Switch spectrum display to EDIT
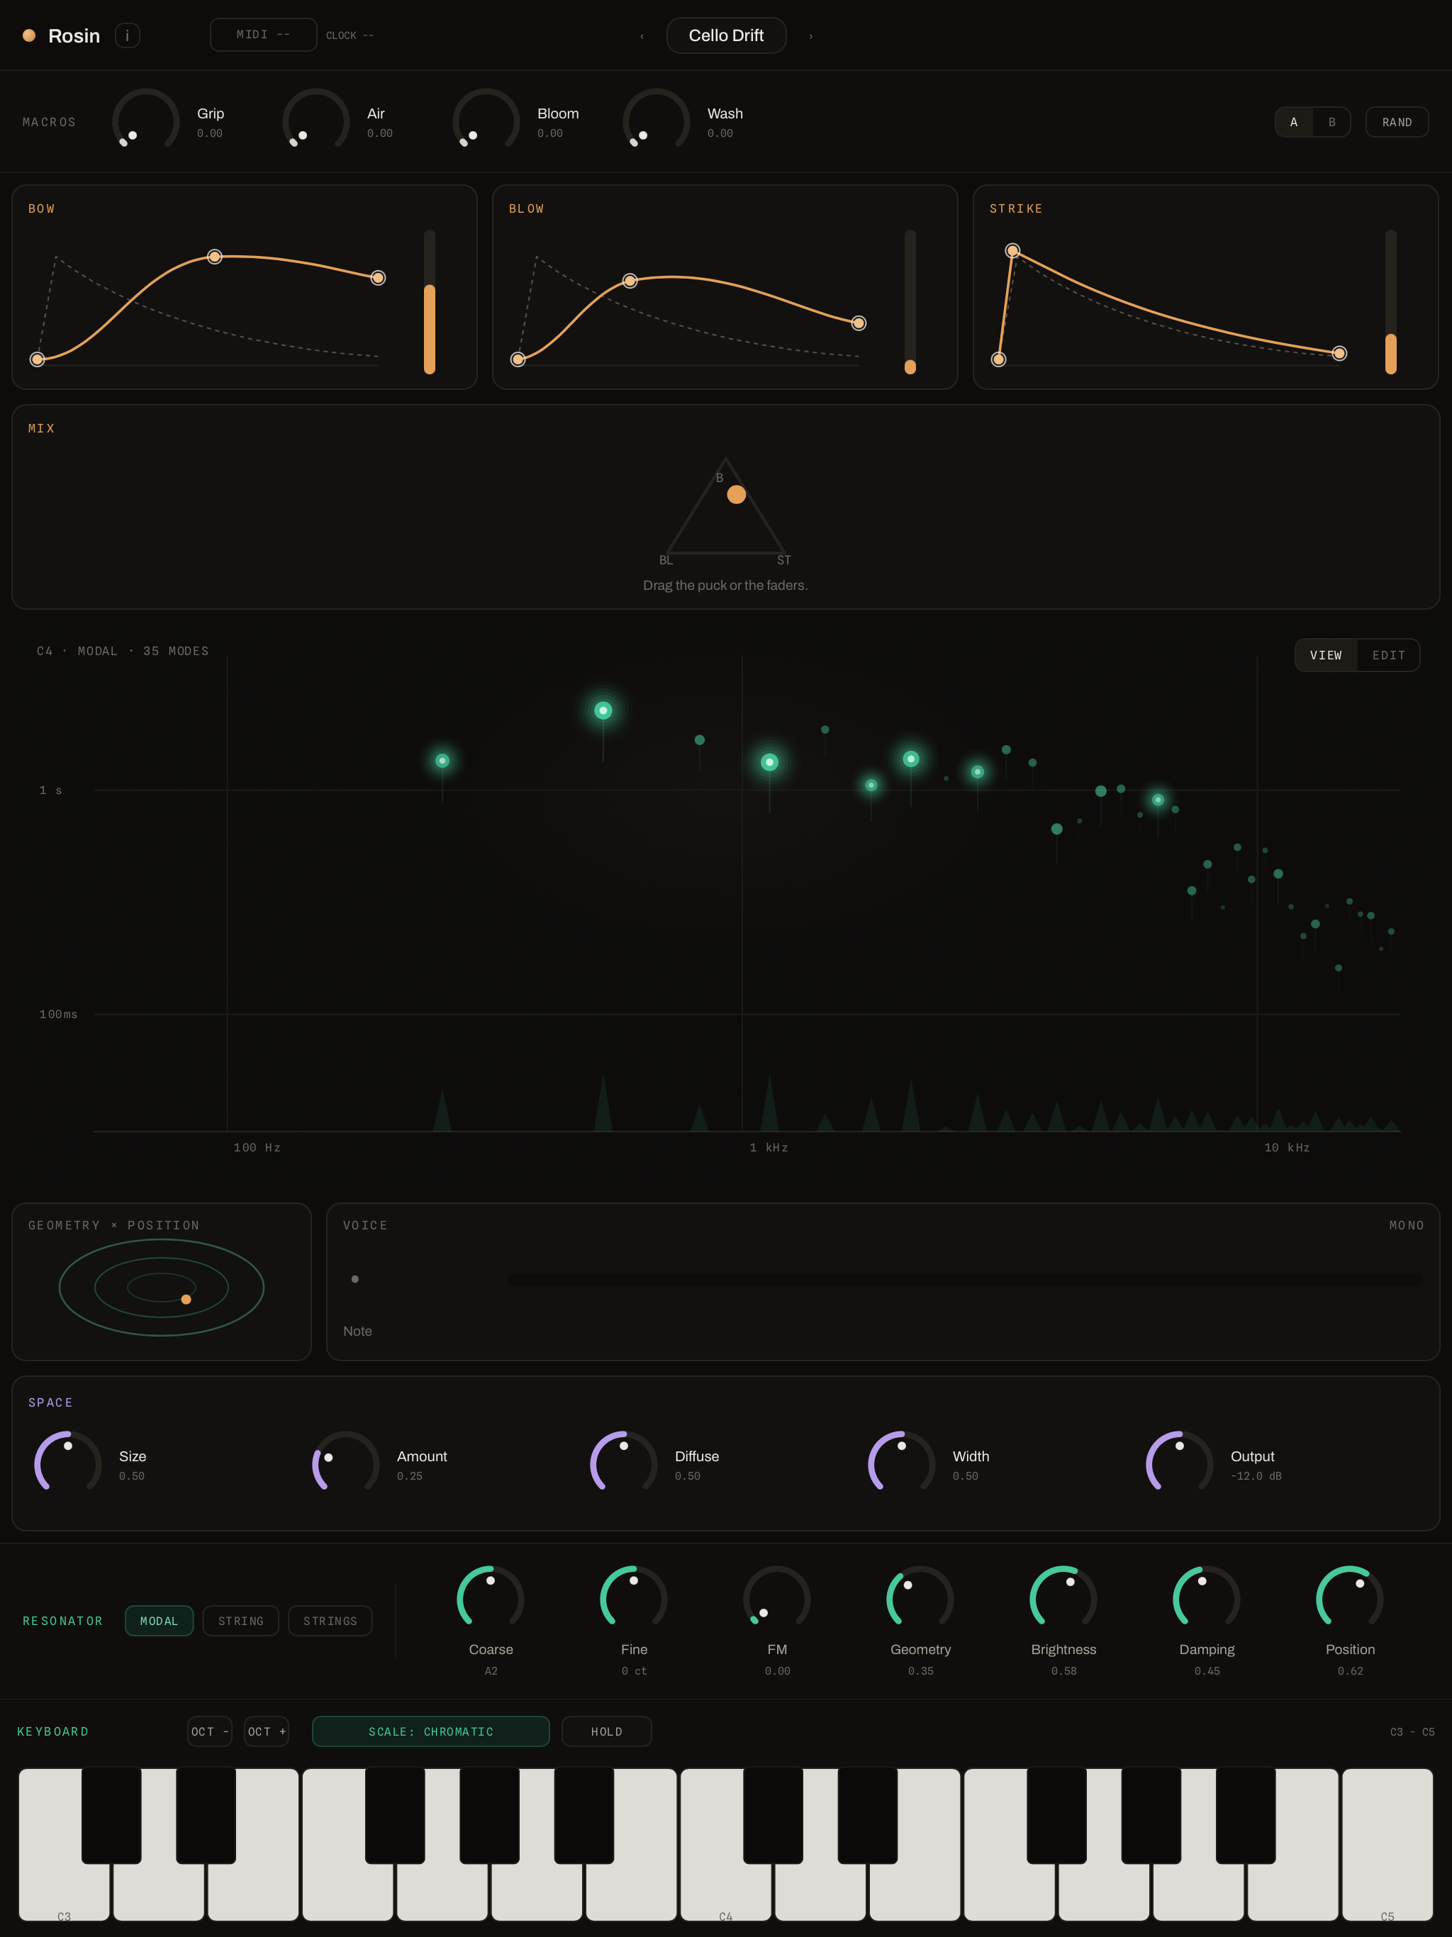Viewport: 1452px width, 1937px height. [1388, 655]
